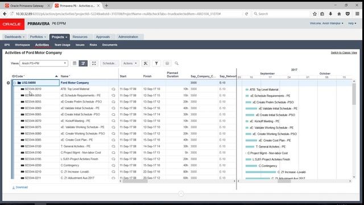Open the customize view tools icon
The width and height of the screenshot is (364, 205).
point(146,63)
